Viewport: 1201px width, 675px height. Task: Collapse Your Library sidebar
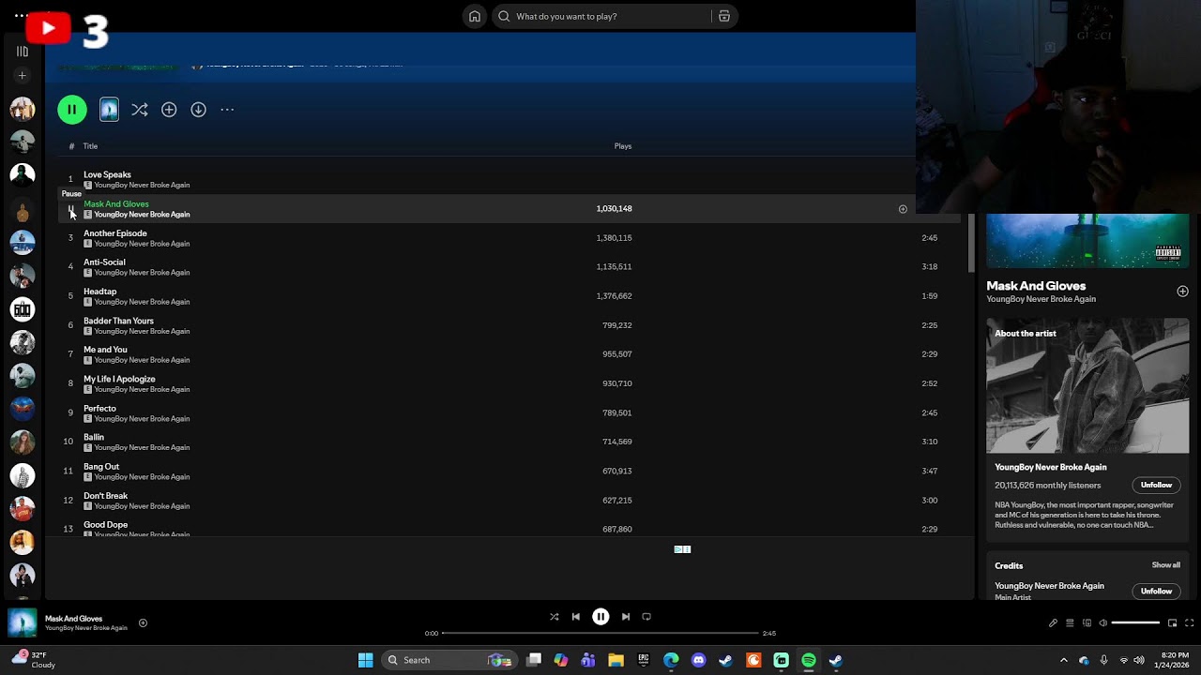(23, 52)
